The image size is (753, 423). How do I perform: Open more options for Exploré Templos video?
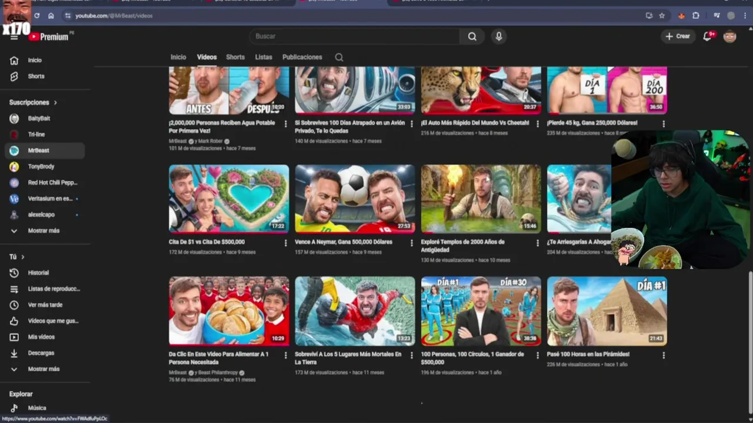click(538, 243)
